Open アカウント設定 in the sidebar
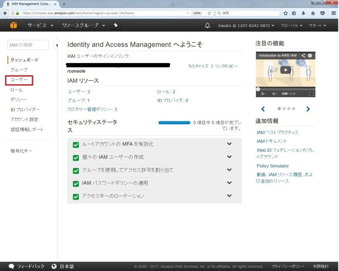This screenshot has height=271, width=339. pos(24,119)
